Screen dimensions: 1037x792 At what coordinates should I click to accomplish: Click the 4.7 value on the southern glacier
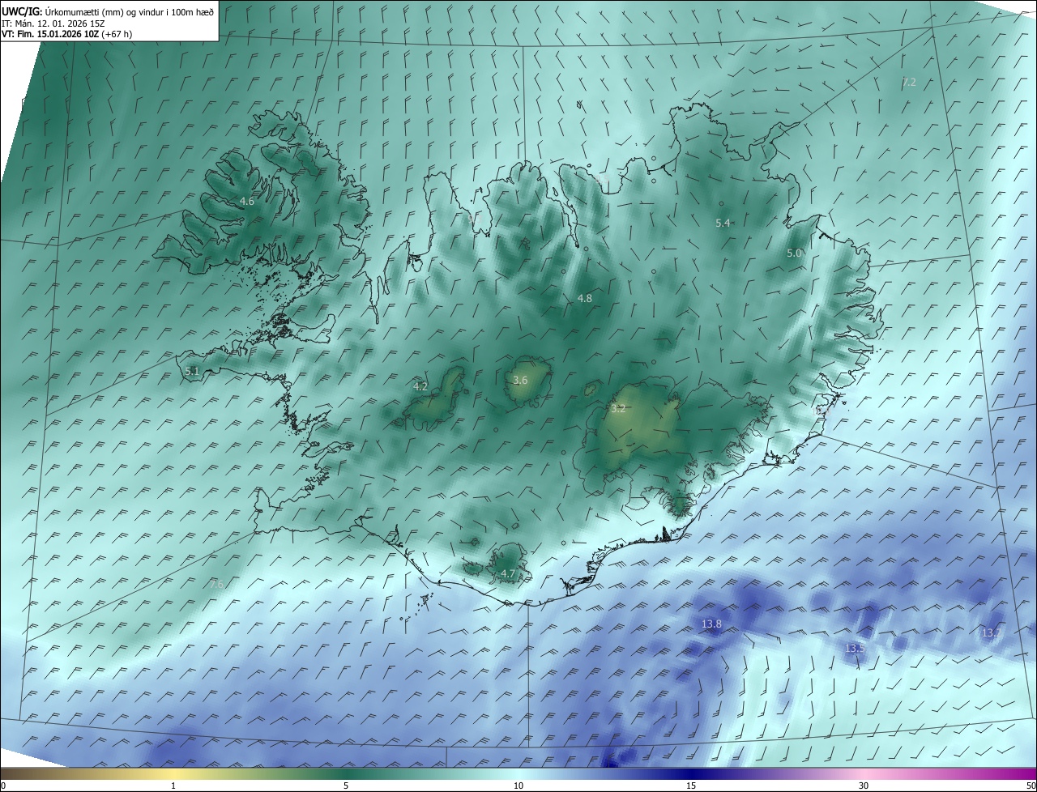[x=508, y=573]
